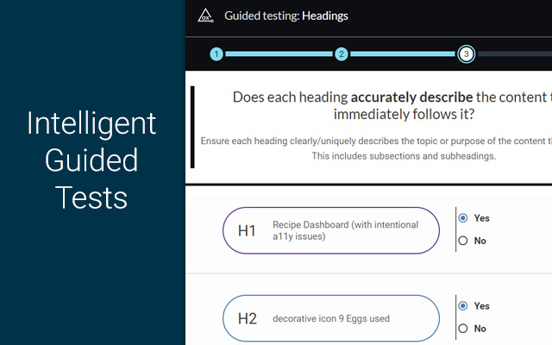Click the H2 '9 Eggs used' heading card
Screen dimensions: 552x345
[x=331, y=318]
